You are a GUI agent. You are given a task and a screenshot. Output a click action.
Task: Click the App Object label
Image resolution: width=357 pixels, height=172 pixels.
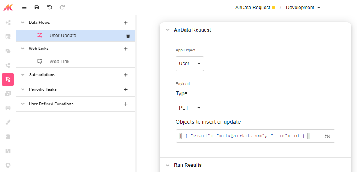[185, 50]
